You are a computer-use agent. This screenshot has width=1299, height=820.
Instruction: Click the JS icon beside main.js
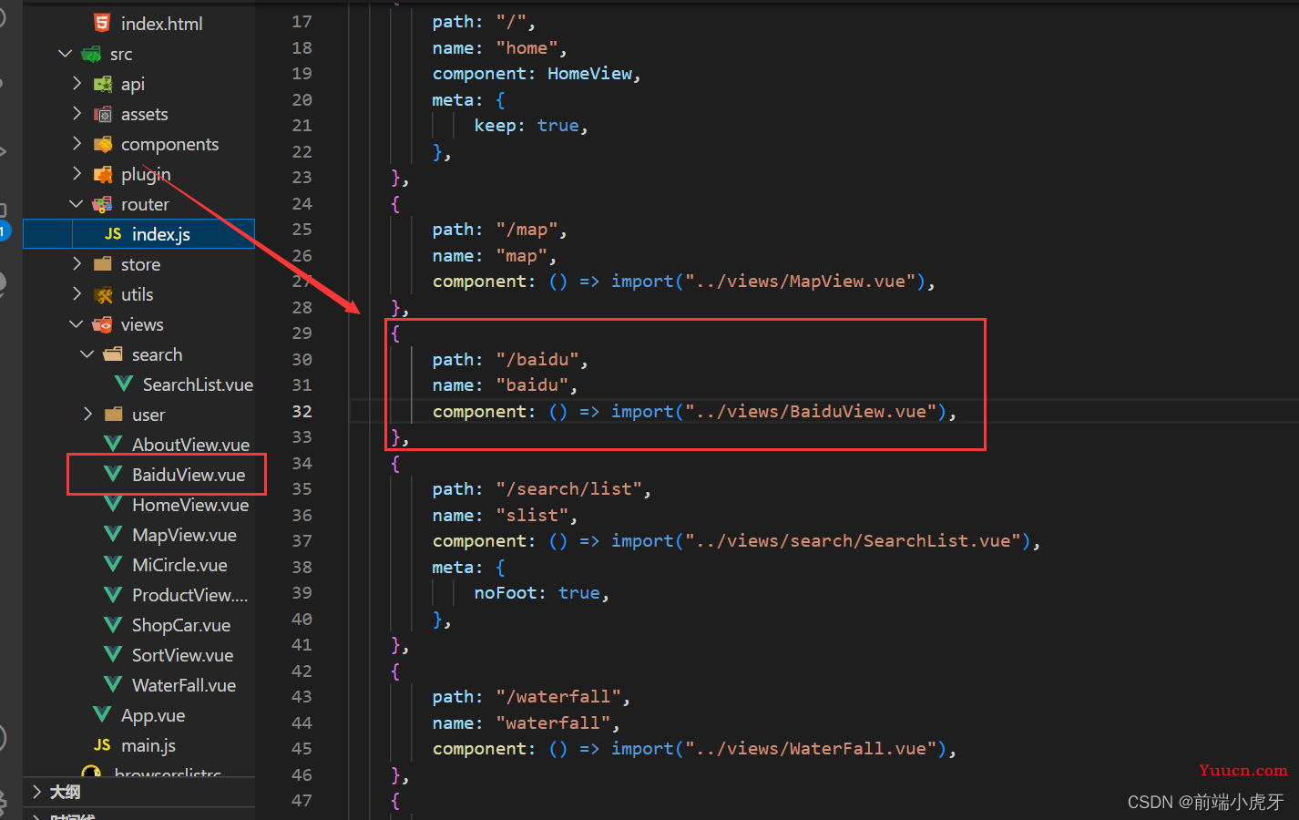pyautogui.click(x=102, y=745)
